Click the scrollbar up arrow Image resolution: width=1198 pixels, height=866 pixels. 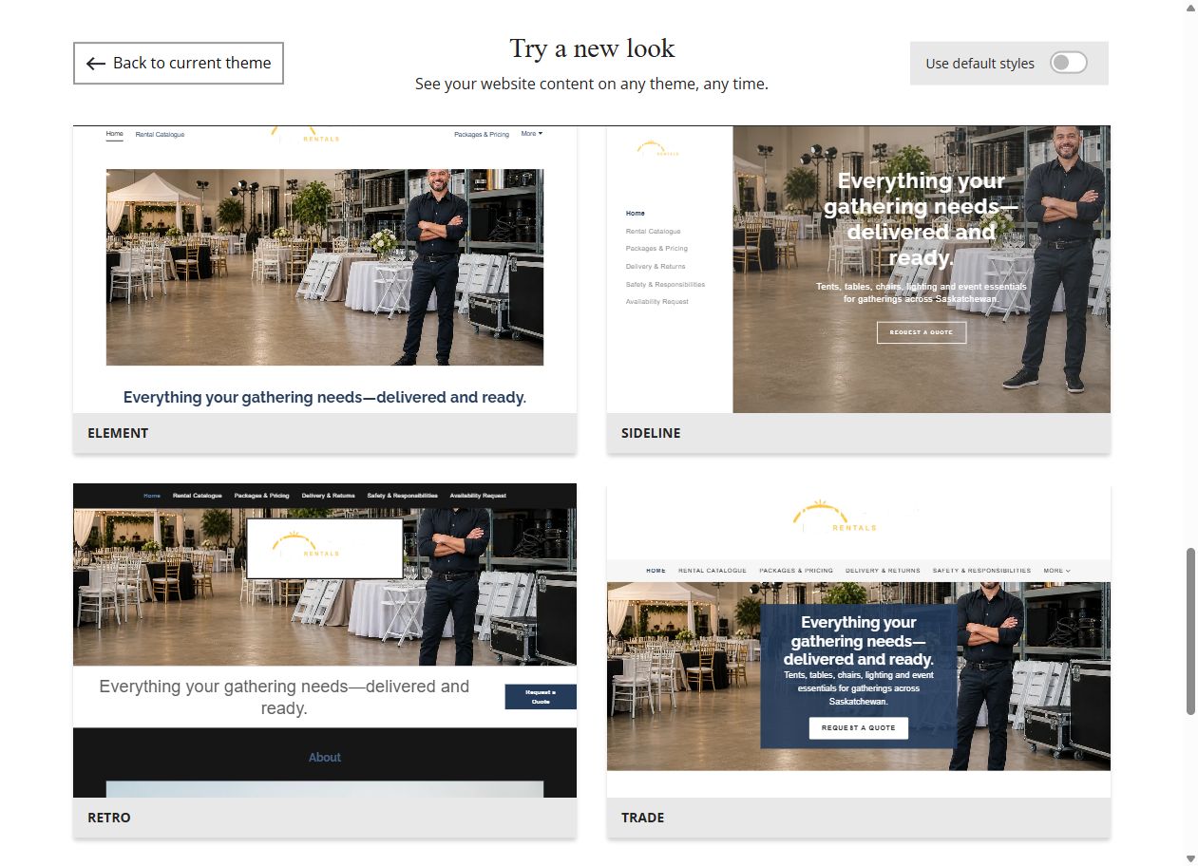point(1191,8)
